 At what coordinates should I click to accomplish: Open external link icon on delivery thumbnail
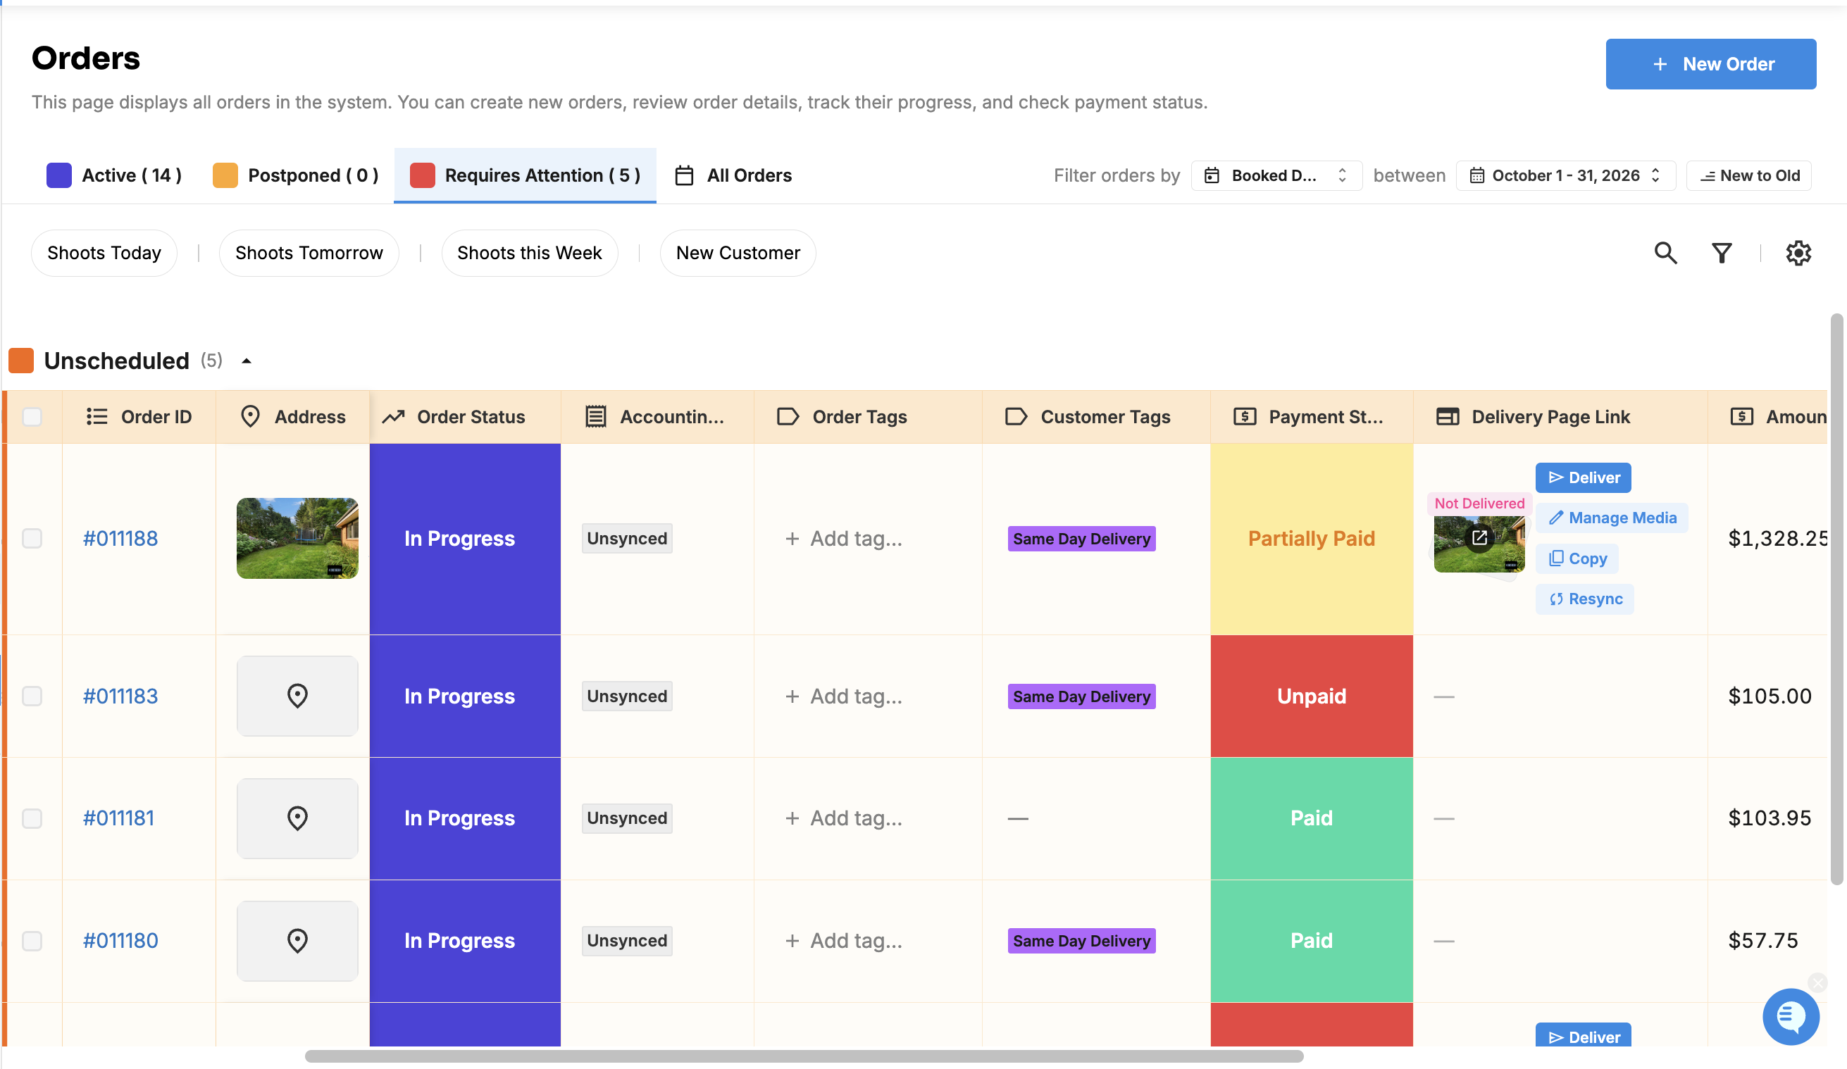(1479, 537)
